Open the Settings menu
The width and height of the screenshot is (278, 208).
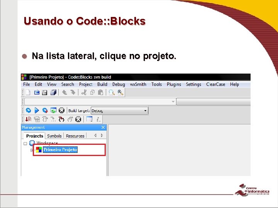[x=193, y=84]
